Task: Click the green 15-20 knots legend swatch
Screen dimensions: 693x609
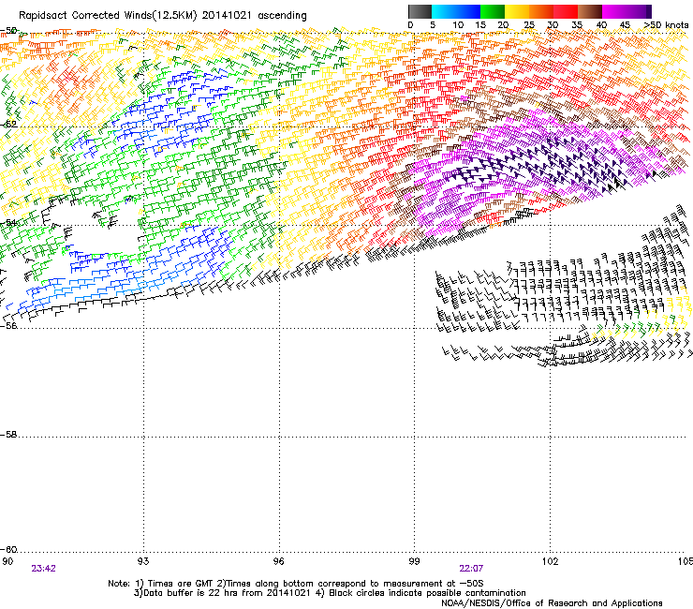Action: (493, 11)
